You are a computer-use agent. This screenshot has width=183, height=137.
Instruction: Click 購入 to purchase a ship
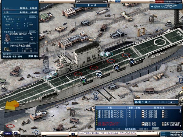[x=35, y=56]
